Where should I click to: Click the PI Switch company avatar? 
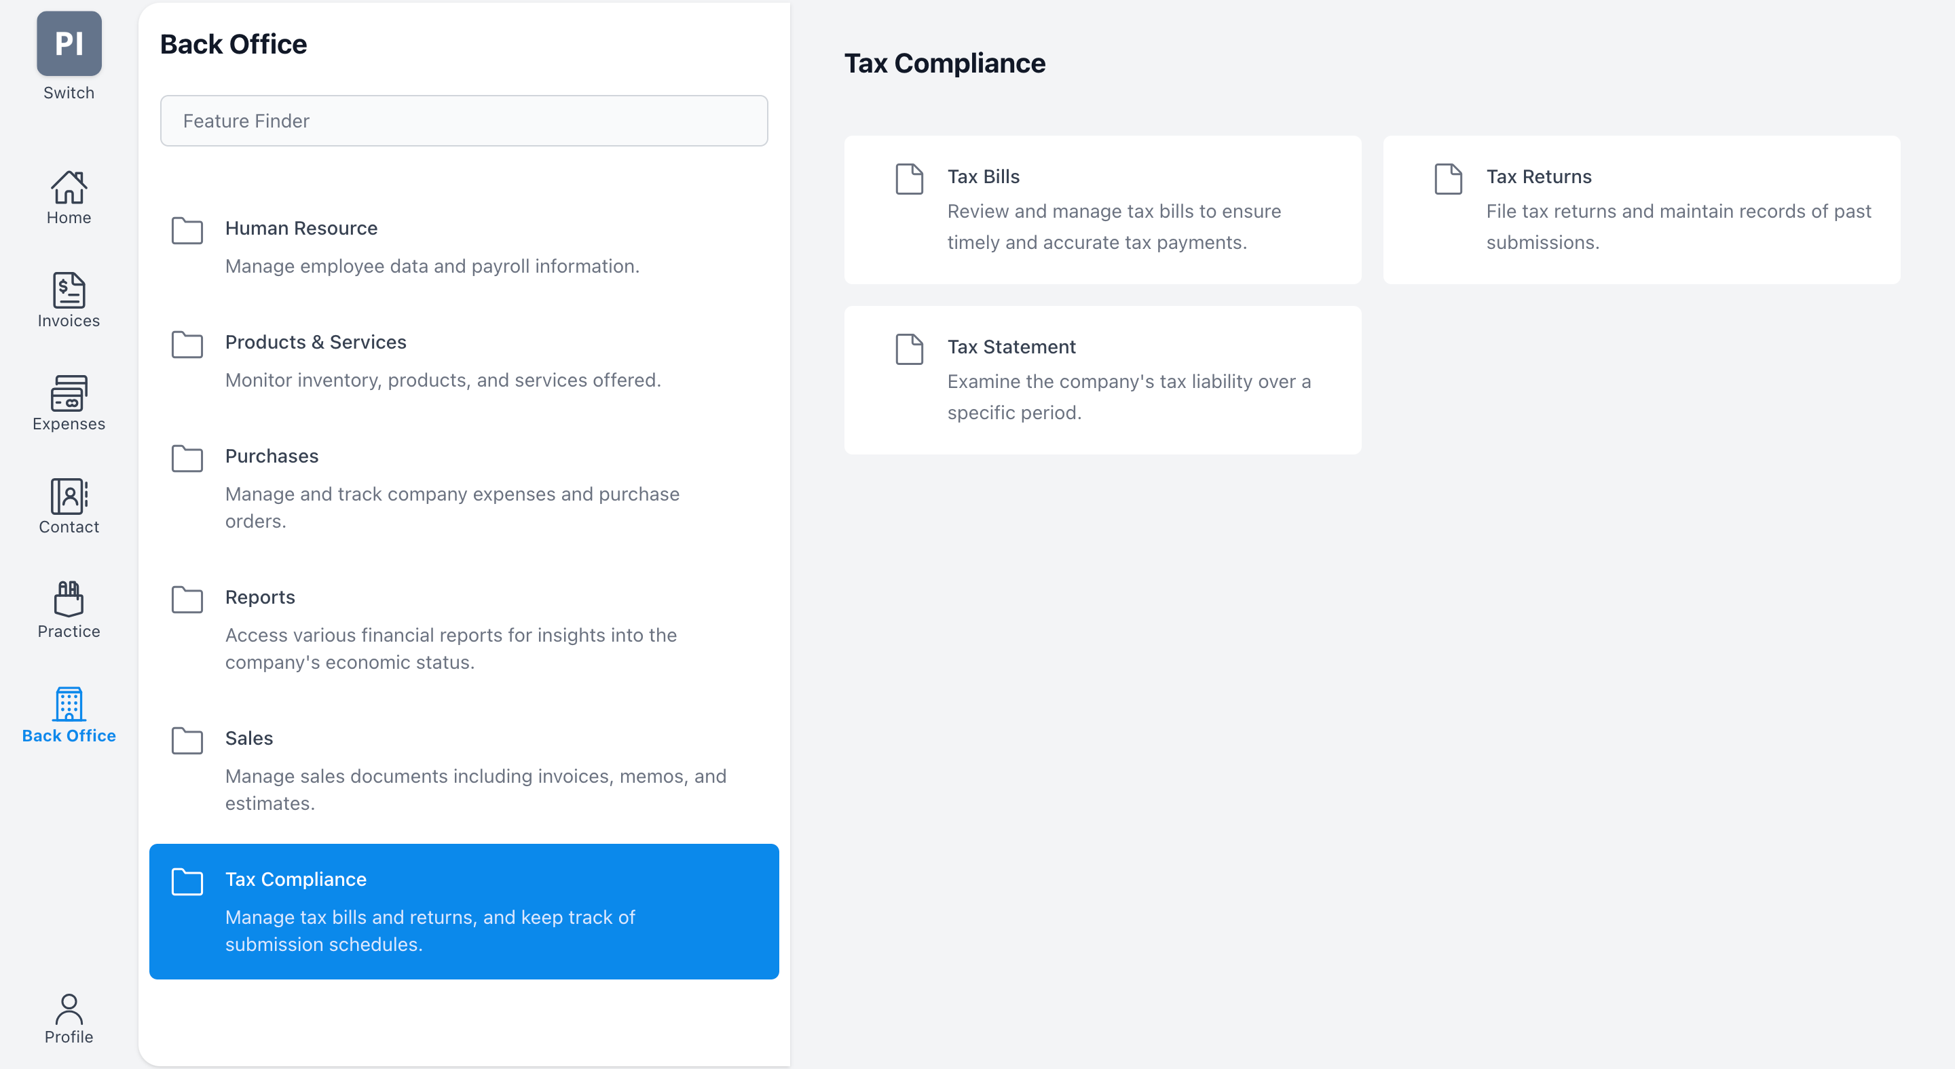(x=69, y=44)
